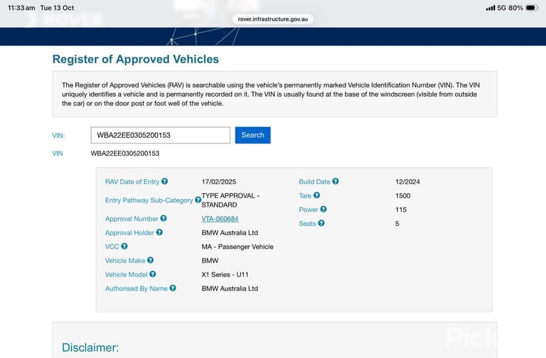Tap the battery icon in status bar
Screen dimensions: 546x358
[532, 8]
